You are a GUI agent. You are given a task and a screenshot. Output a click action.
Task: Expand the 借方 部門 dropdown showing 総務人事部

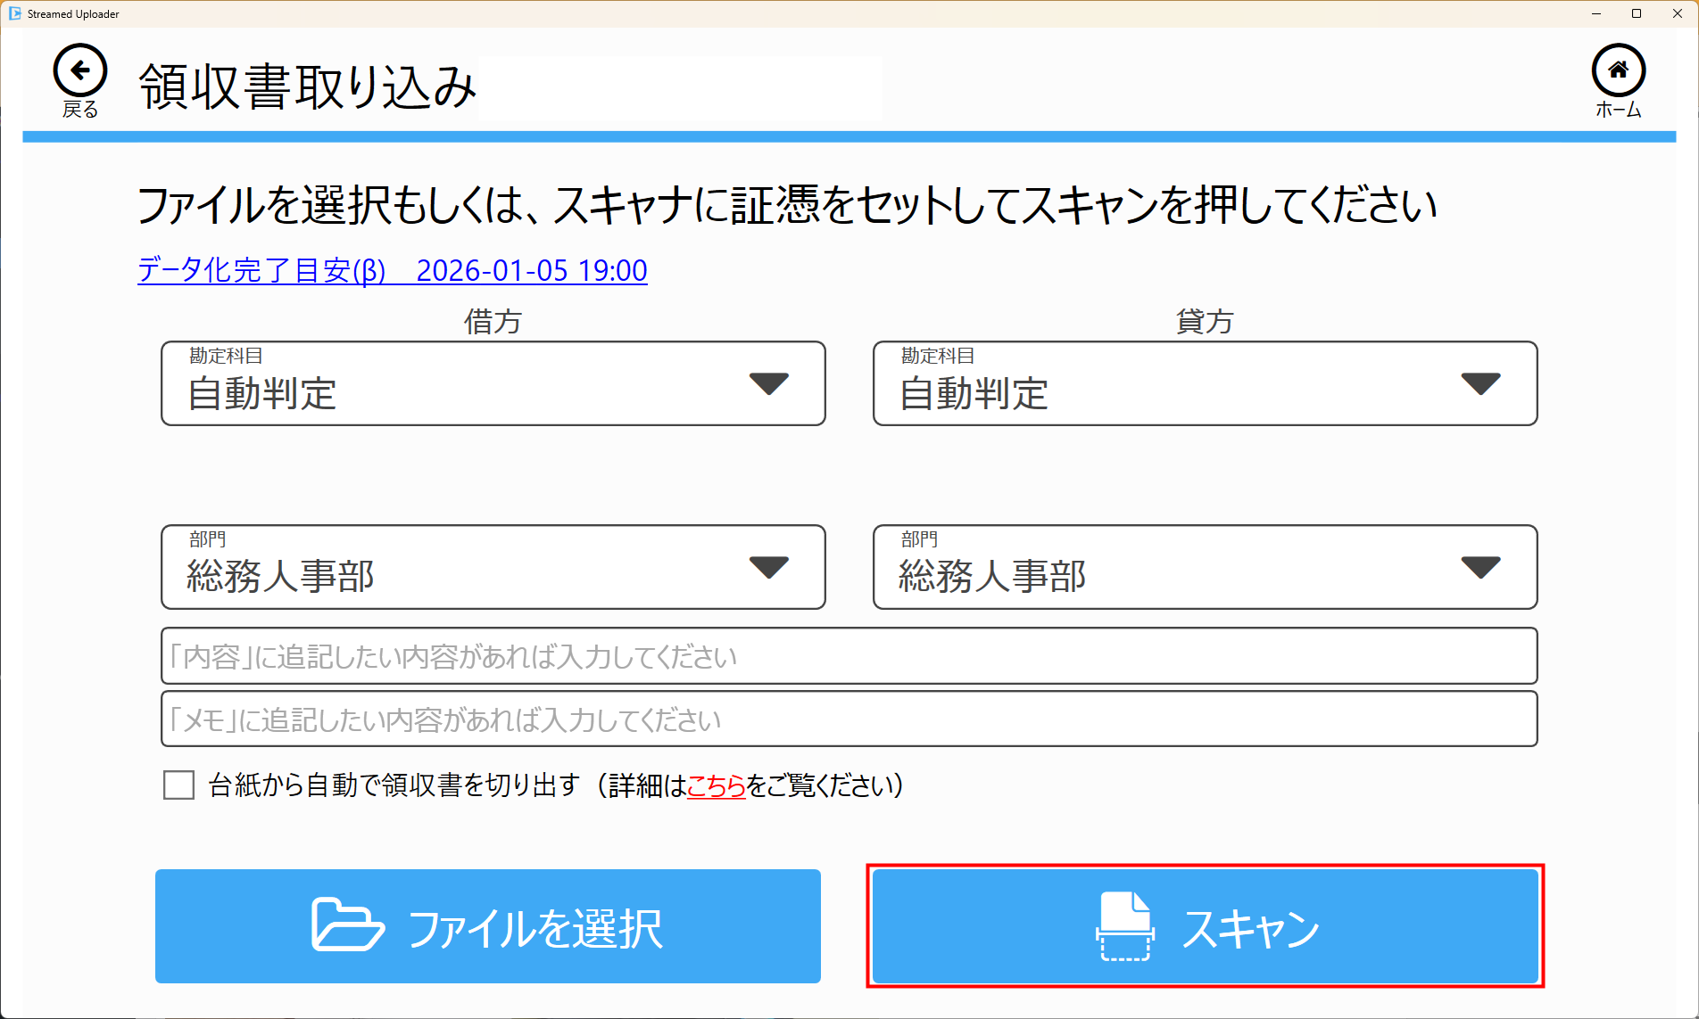point(493,567)
